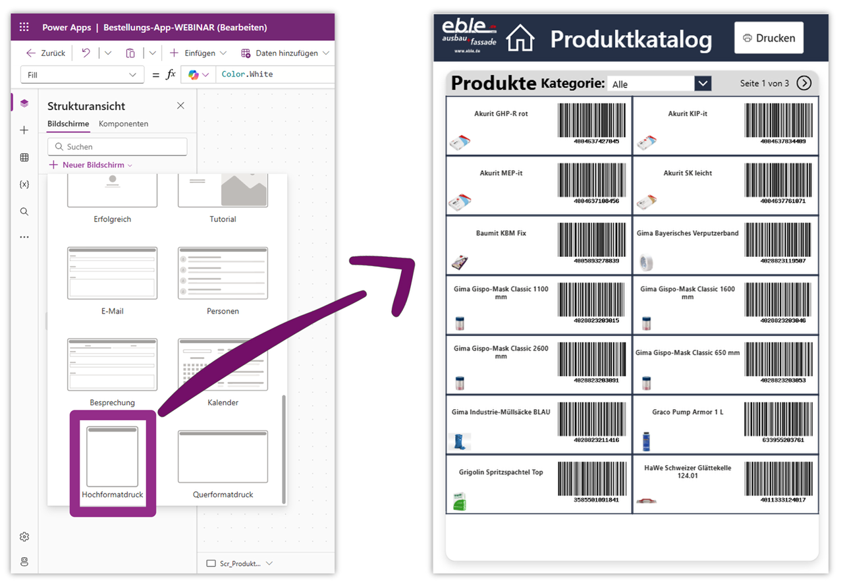Click the Gima Gispo-Mask Classic 1600 mm name
Viewport: 843px width, 587px height.
[688, 293]
